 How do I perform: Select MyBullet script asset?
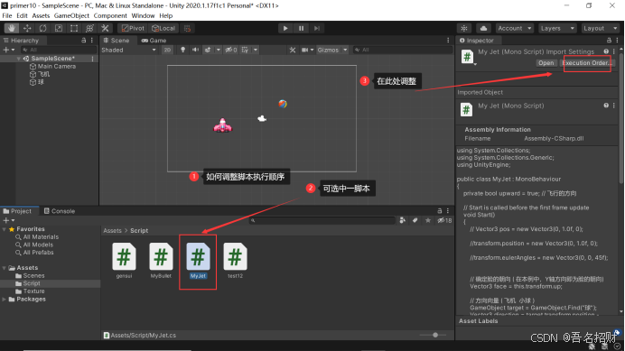(x=161, y=261)
